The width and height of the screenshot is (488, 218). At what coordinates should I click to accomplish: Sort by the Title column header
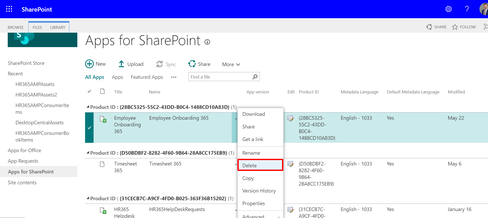[118, 92]
